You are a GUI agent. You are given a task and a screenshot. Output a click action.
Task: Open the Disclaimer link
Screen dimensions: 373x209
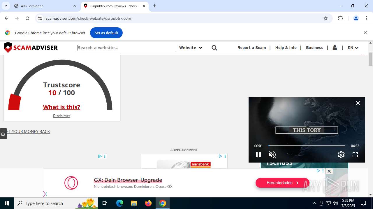pos(61,116)
